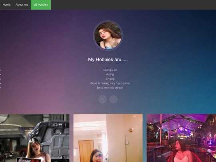Click the 'Acting' hobby text

pyautogui.click(x=110, y=74)
